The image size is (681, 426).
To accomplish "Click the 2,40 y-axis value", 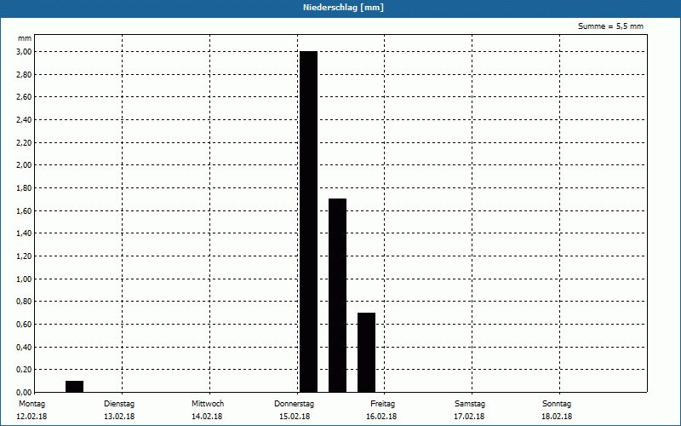I will tap(24, 120).
